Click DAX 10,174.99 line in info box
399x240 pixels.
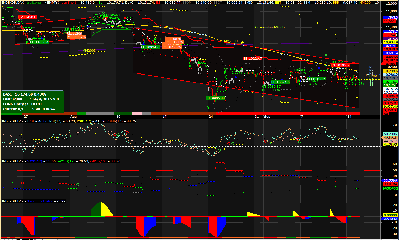click(25, 94)
